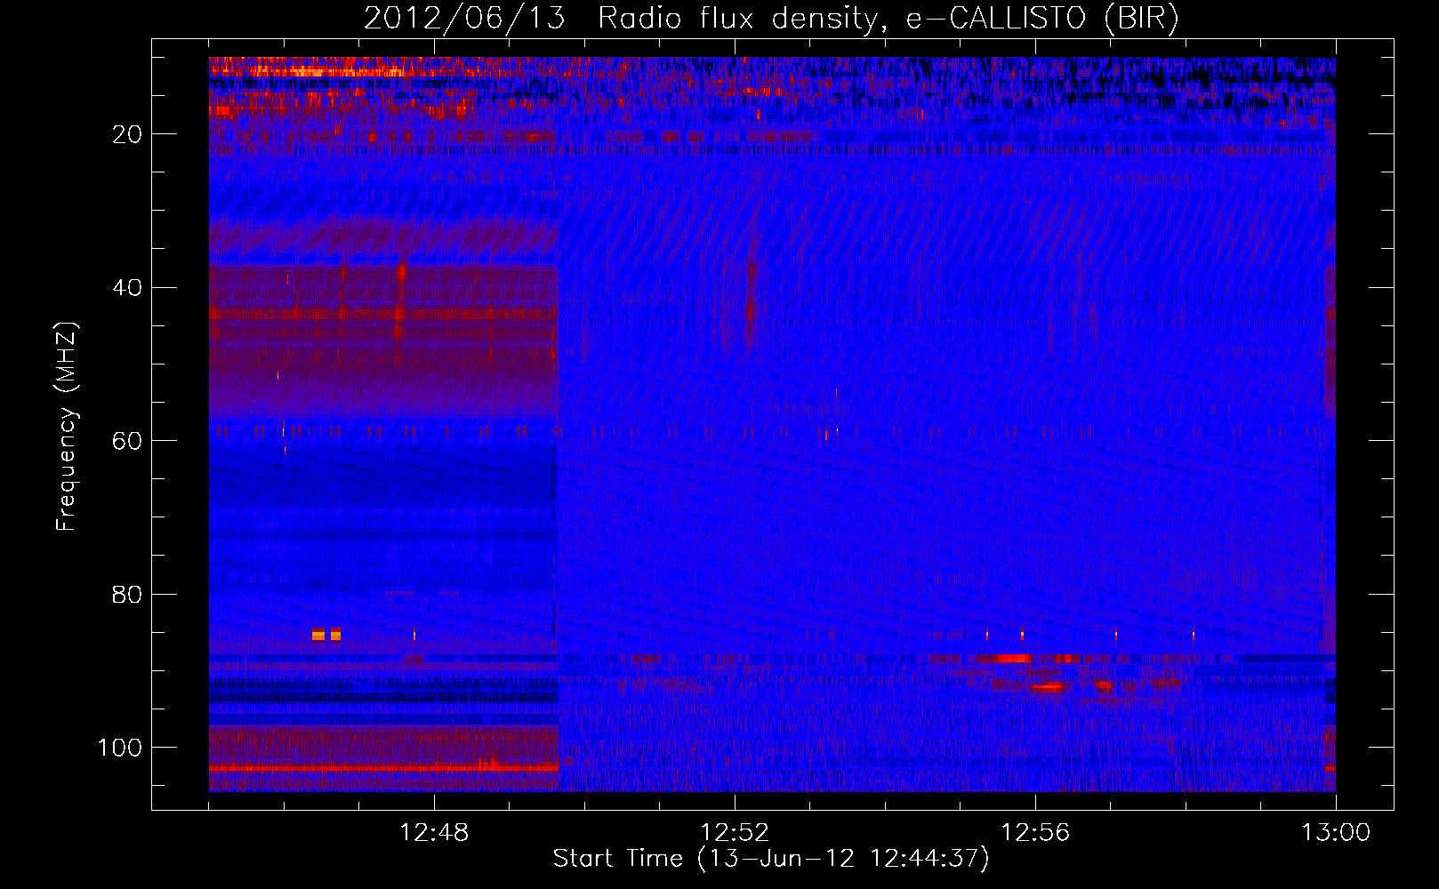Click the 60 frequency tick label

click(x=127, y=441)
